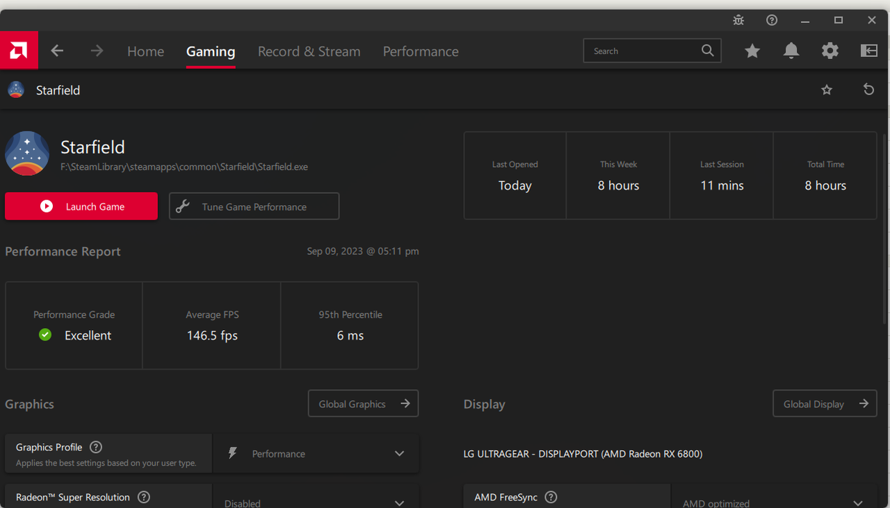This screenshot has height=508, width=890.
Task: Open Global Display settings
Action: pyautogui.click(x=825, y=404)
